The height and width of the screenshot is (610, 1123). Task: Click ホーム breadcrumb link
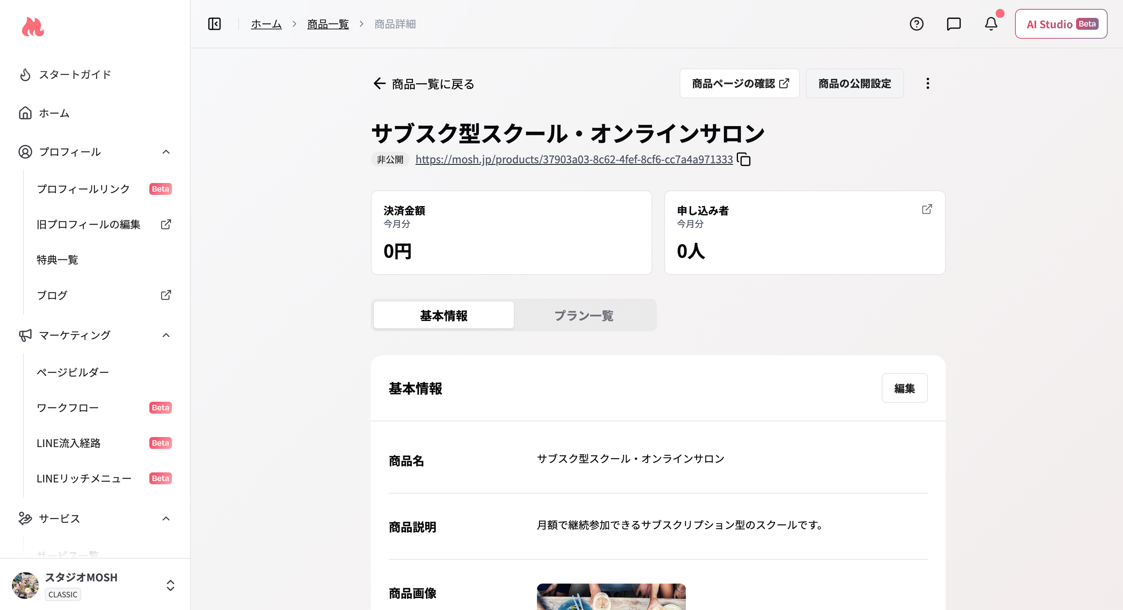tap(266, 24)
